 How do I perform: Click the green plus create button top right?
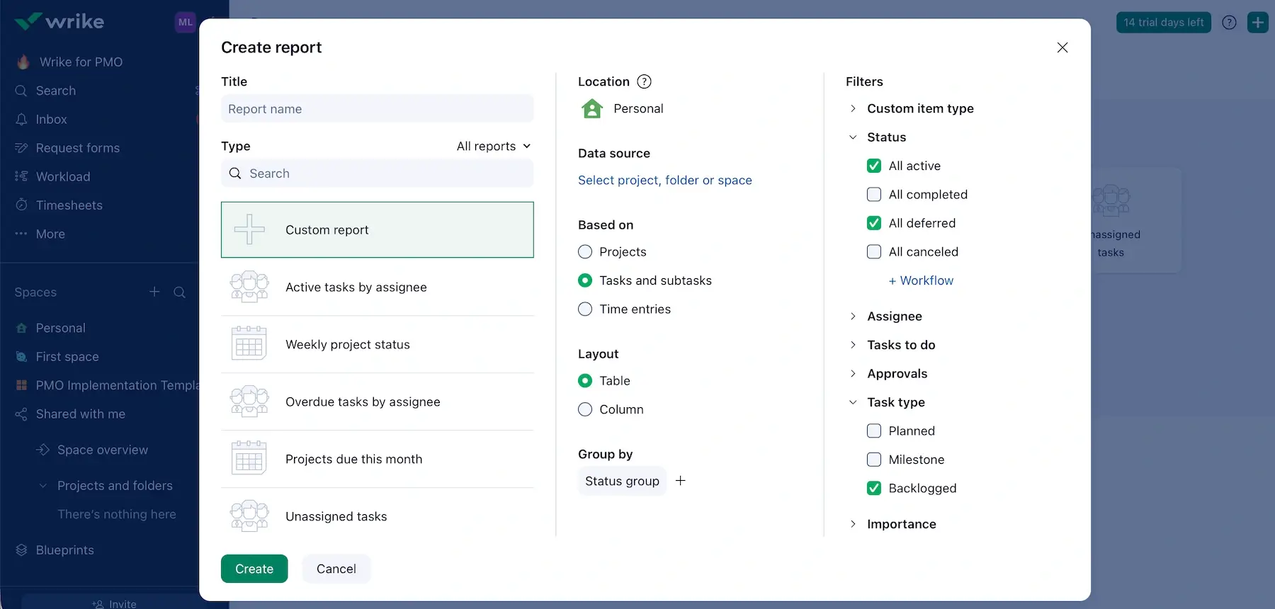pos(1258,23)
